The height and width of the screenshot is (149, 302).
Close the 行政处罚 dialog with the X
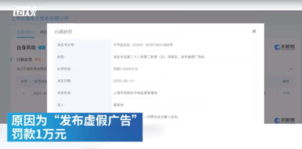click(254, 31)
